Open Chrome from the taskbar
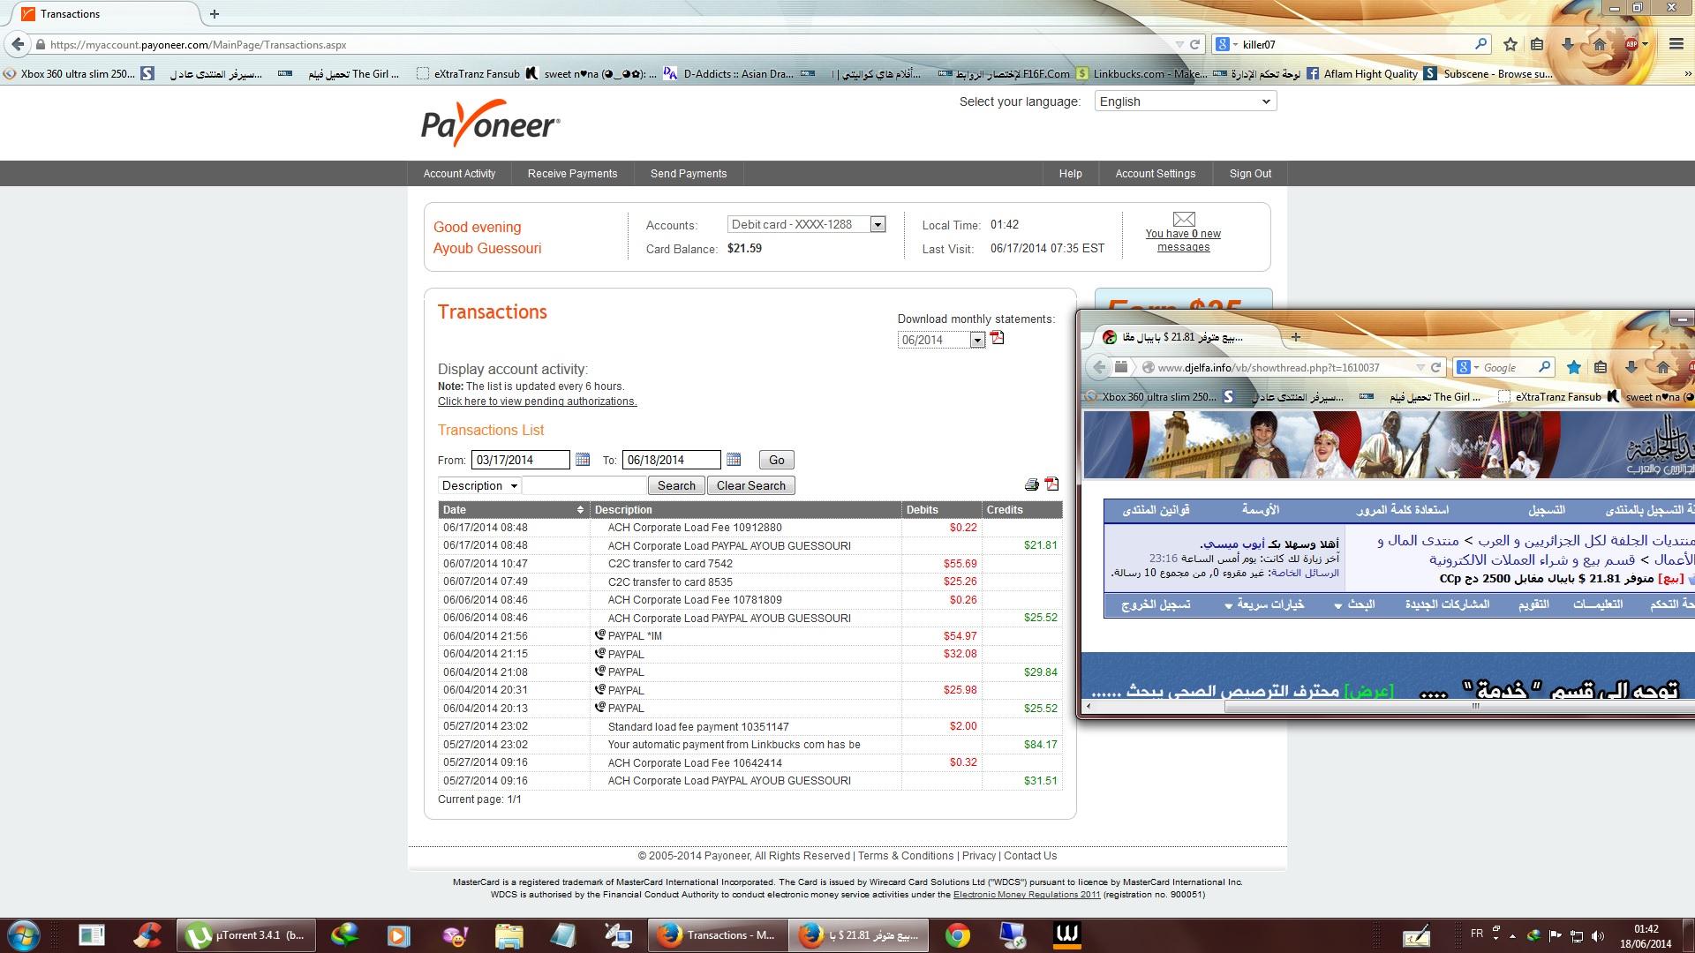This screenshot has width=1695, height=953. click(958, 934)
